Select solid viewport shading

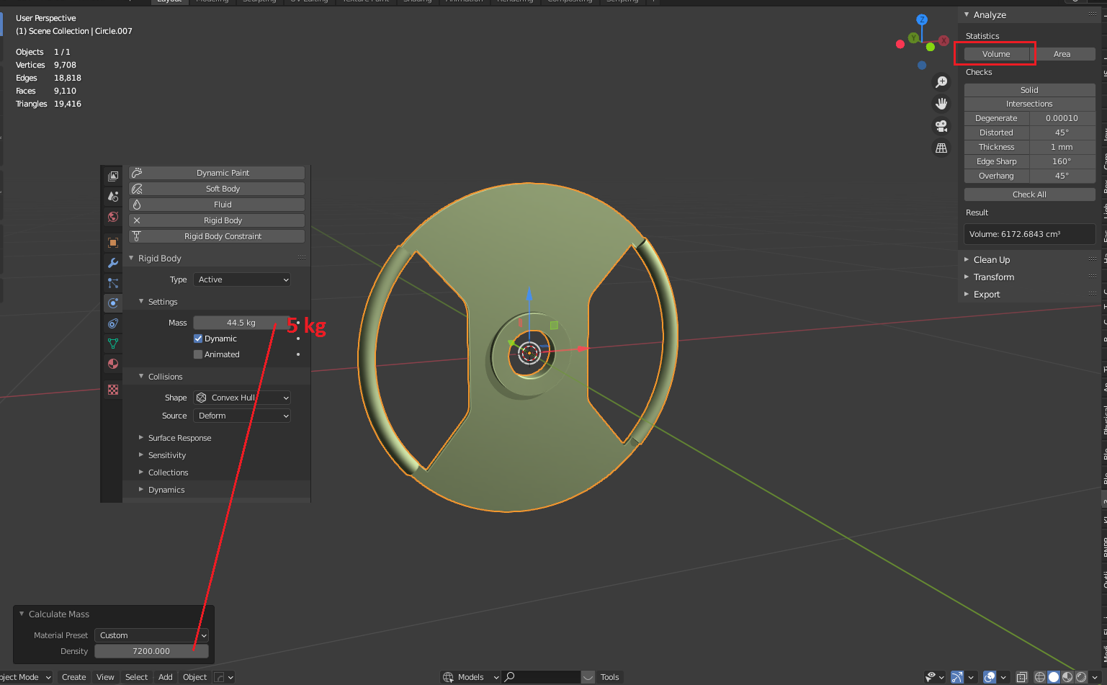[1054, 677]
